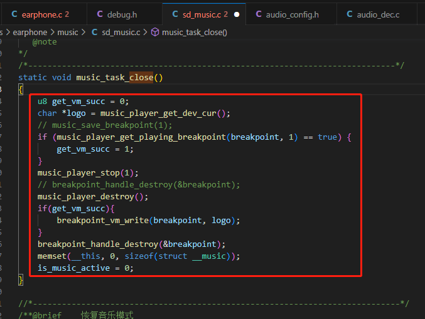Click the music_task_close function name
Viewport: 425px width, 319px height.
[115, 78]
